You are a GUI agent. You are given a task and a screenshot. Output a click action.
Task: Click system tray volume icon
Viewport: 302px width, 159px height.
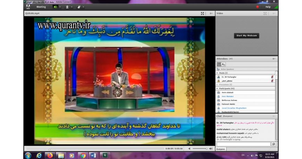(x=252, y=156)
